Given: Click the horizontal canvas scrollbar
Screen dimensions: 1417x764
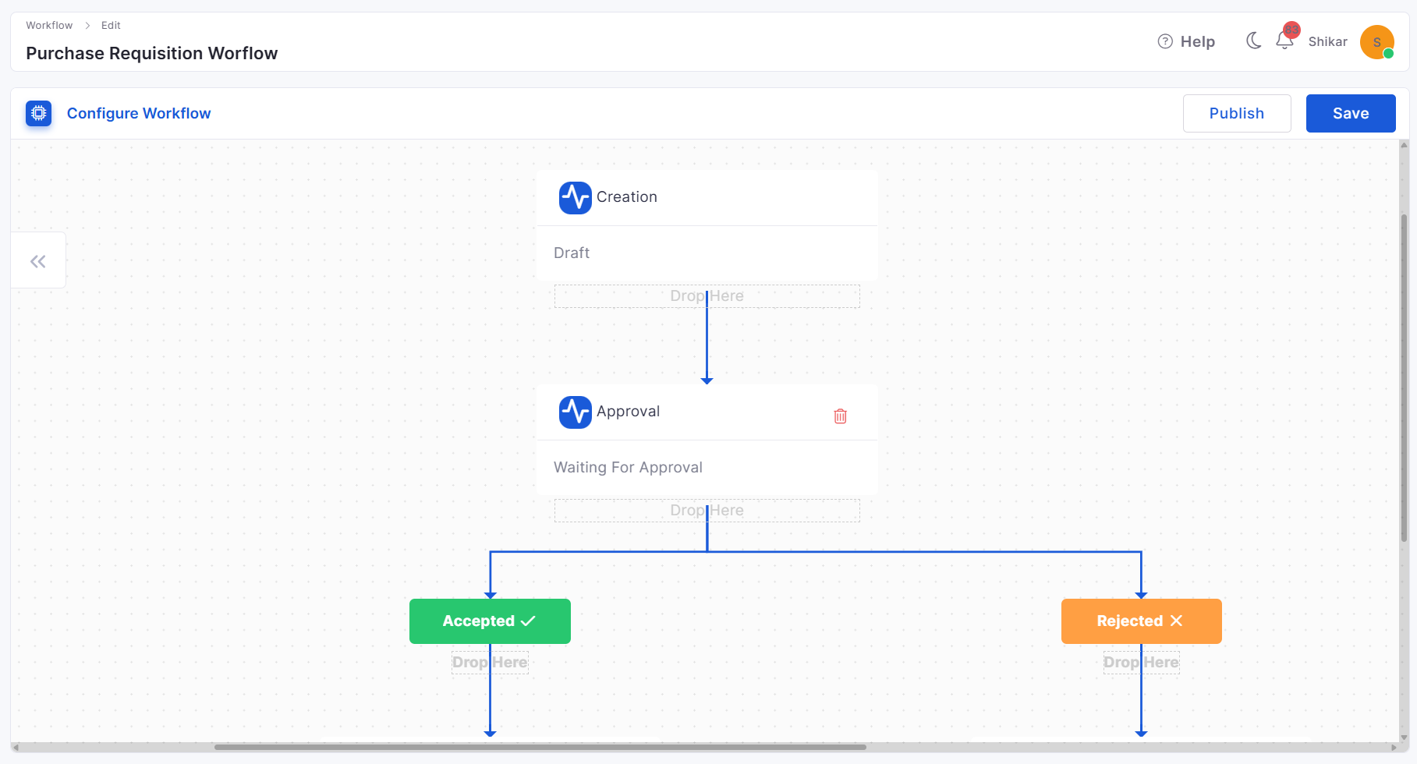Looking at the screenshot, I should pyautogui.click(x=540, y=747).
